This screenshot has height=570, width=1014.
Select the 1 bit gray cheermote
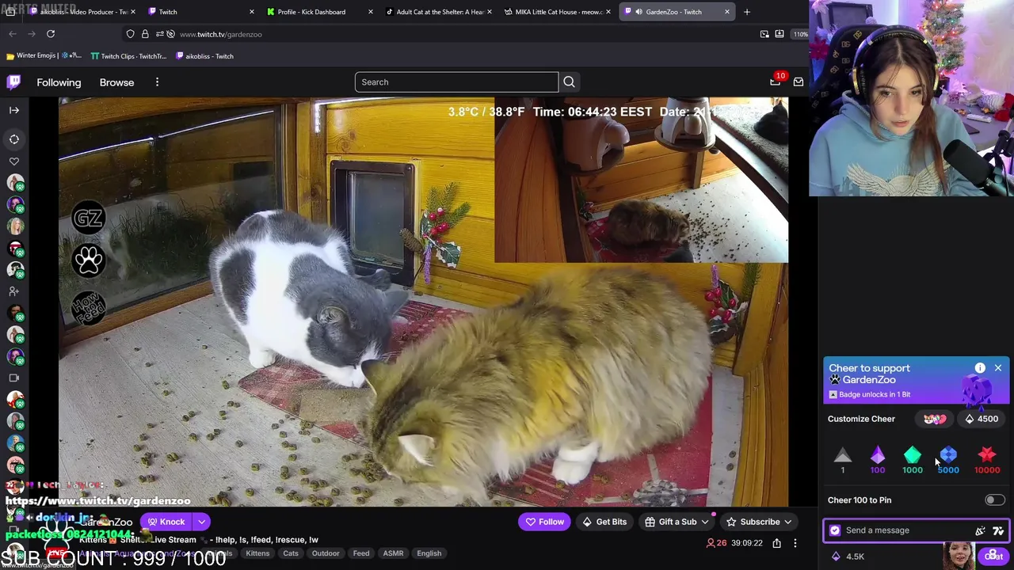[843, 460]
